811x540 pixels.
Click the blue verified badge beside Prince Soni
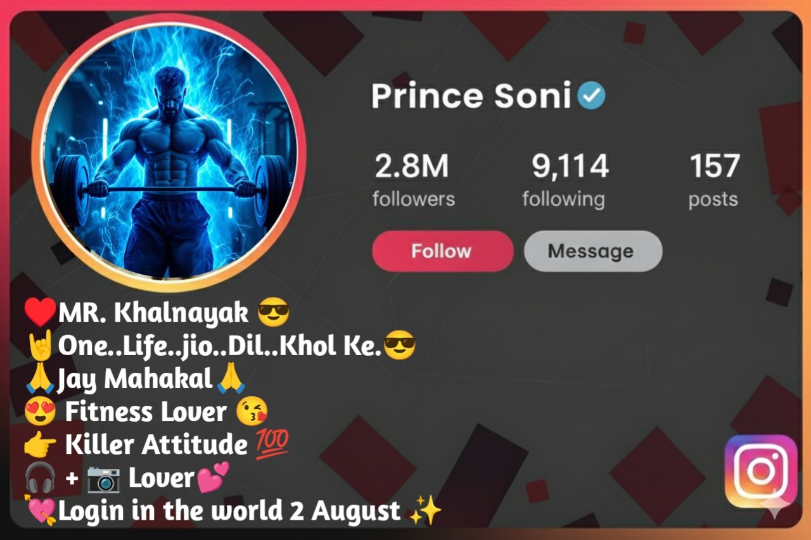[591, 96]
